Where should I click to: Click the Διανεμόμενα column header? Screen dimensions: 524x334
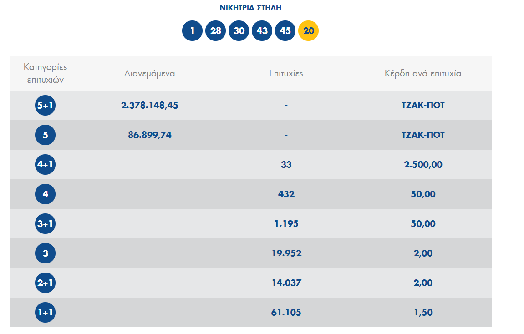[149, 73]
